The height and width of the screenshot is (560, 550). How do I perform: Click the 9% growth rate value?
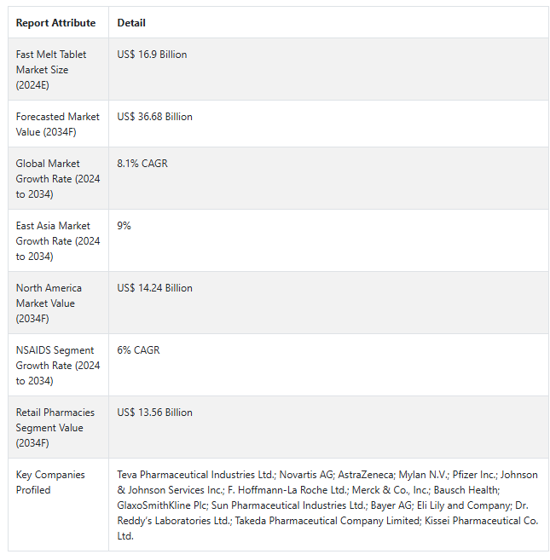124,226
